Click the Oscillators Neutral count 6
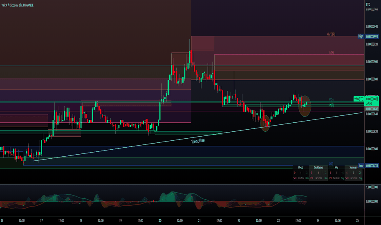The image size is (381, 225). (x=318, y=173)
